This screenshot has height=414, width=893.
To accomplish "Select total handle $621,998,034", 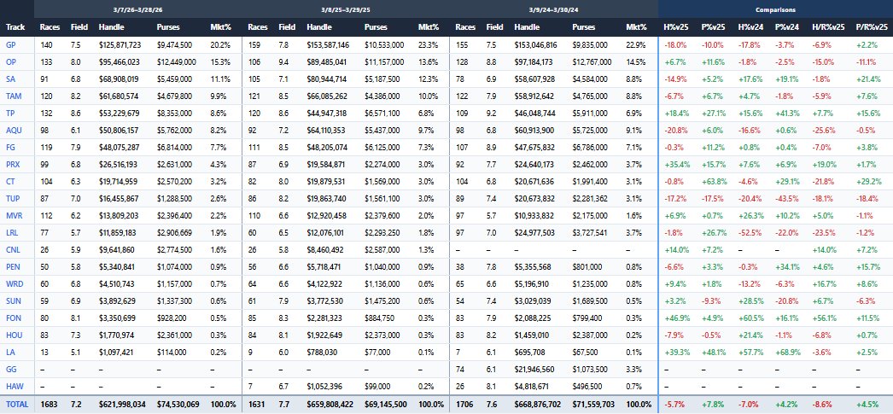I will coord(122,405).
